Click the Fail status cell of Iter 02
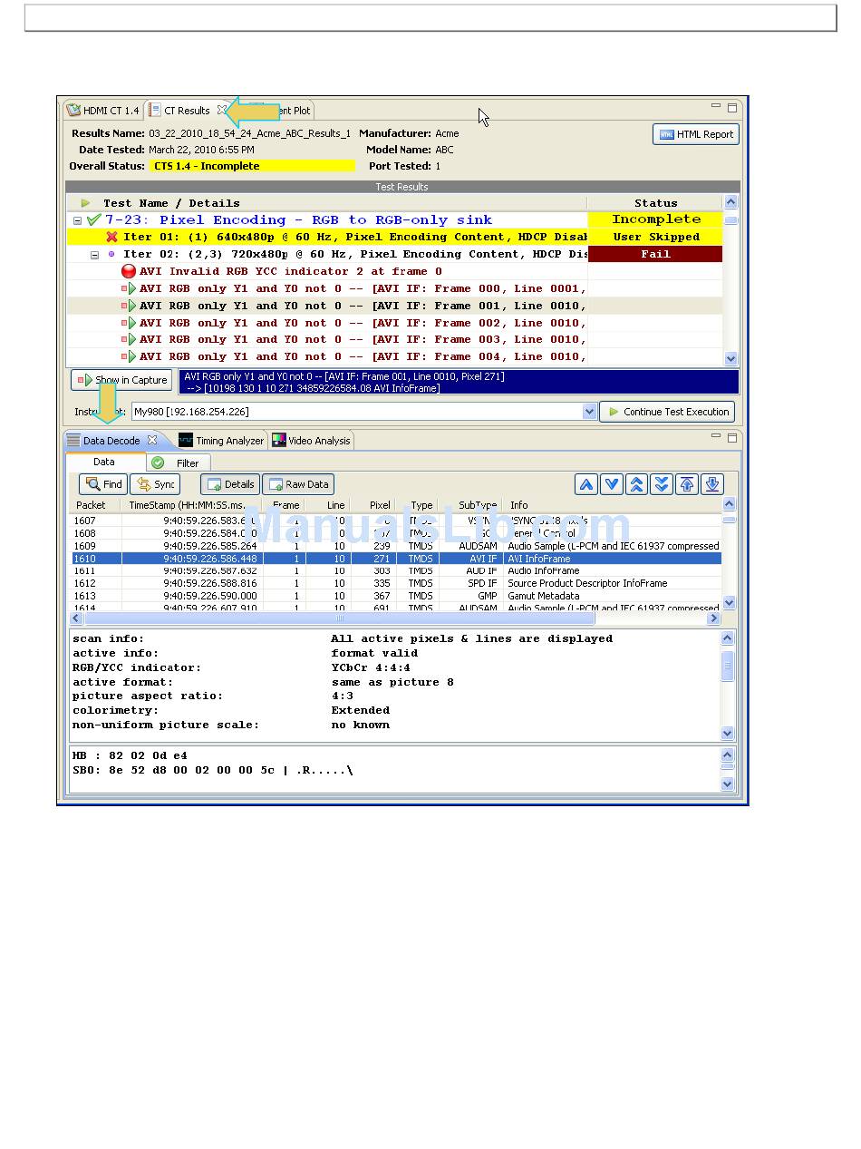Viewport: 861px width, 1149px height. (x=655, y=255)
